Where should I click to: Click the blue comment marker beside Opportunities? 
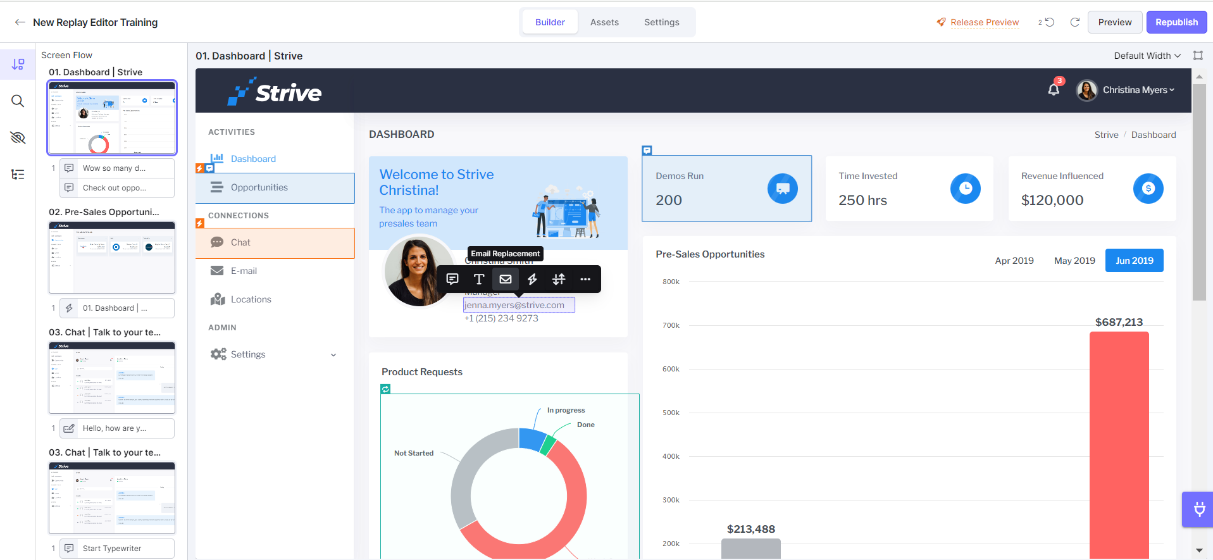tap(209, 168)
